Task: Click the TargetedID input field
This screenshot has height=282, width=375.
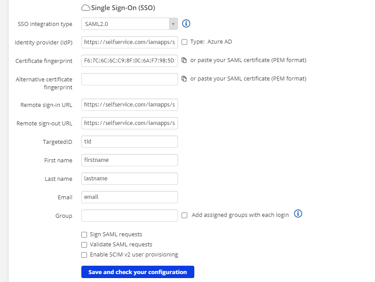Action: pos(130,142)
